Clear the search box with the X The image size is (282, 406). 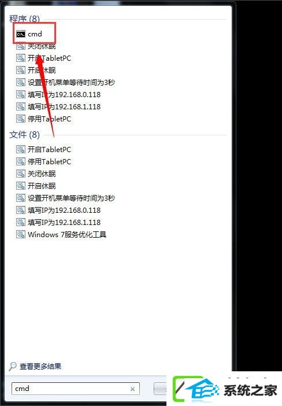point(132,389)
